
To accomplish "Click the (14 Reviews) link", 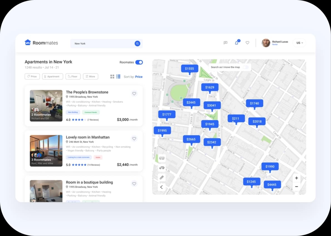I will pyautogui.click(x=94, y=165).
